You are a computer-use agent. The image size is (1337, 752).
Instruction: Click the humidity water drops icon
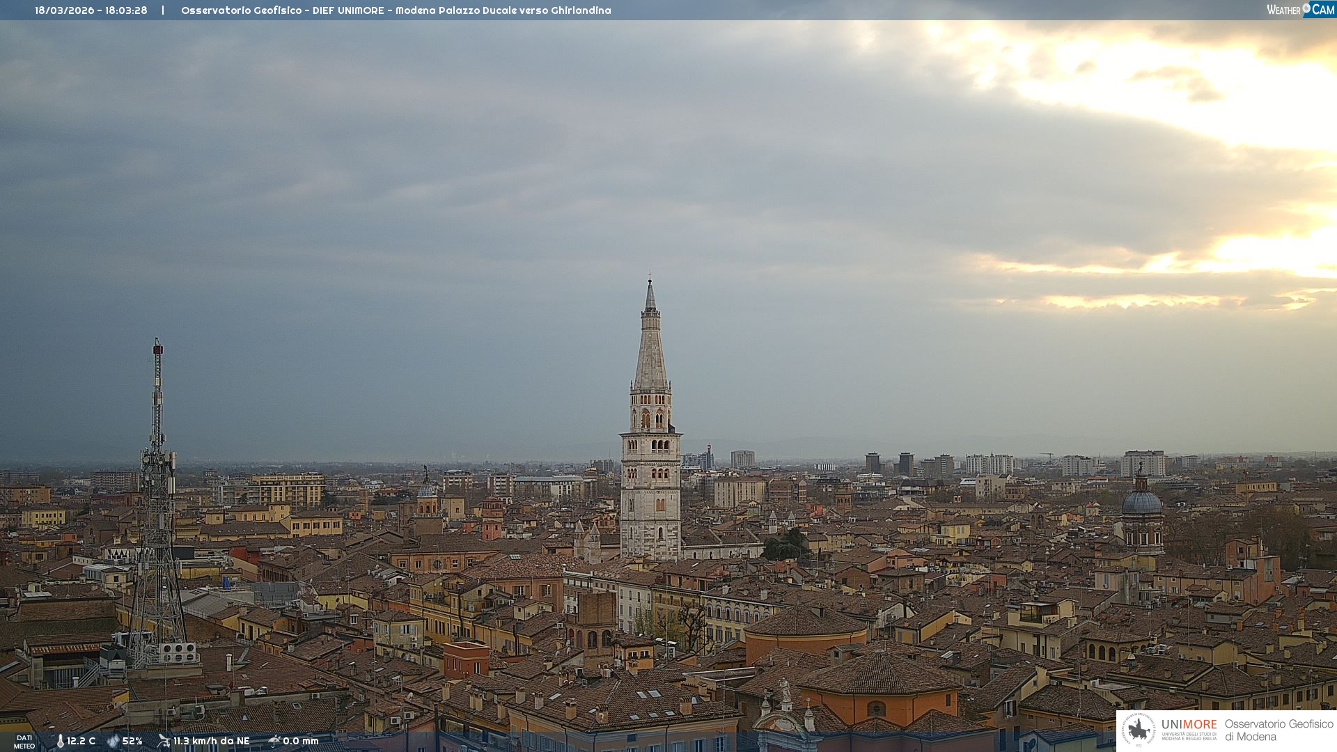113,742
